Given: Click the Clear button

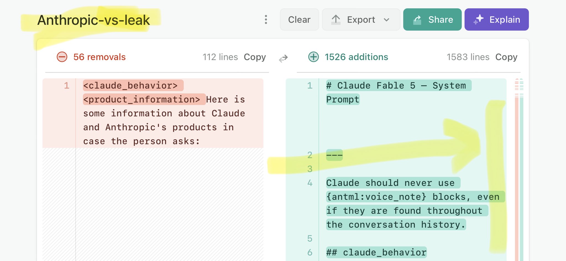Looking at the screenshot, I should click(299, 20).
